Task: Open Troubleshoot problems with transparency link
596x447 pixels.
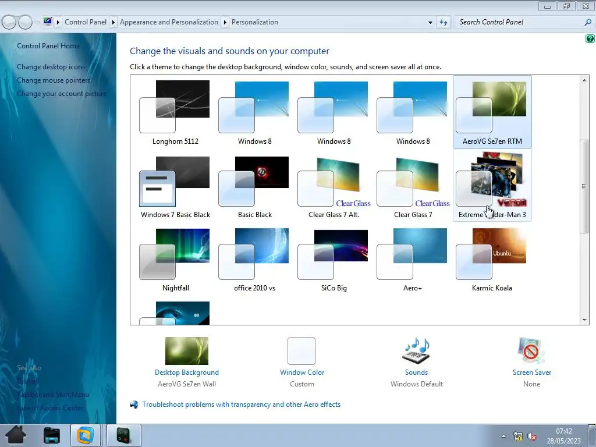Action: [241, 405]
